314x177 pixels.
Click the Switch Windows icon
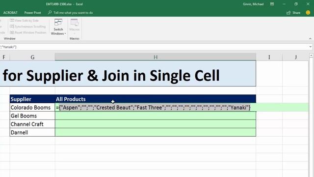pos(58,22)
